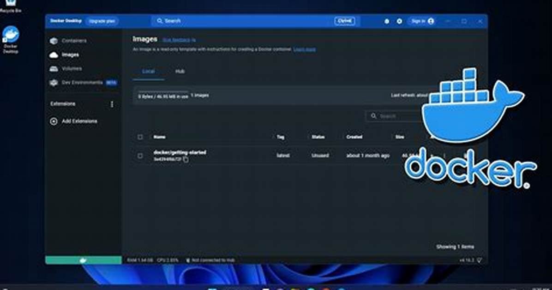Click the docker/getting-started image name
The width and height of the screenshot is (552, 290).
coord(180,152)
